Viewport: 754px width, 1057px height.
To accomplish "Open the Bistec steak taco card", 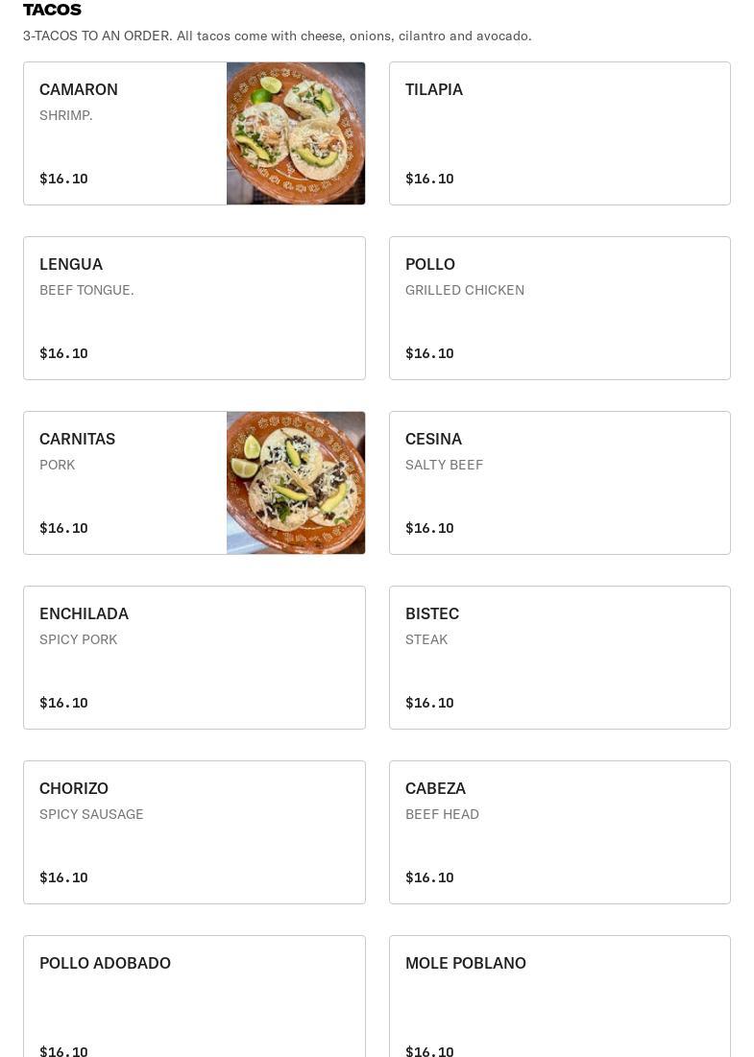I will 560,658.
